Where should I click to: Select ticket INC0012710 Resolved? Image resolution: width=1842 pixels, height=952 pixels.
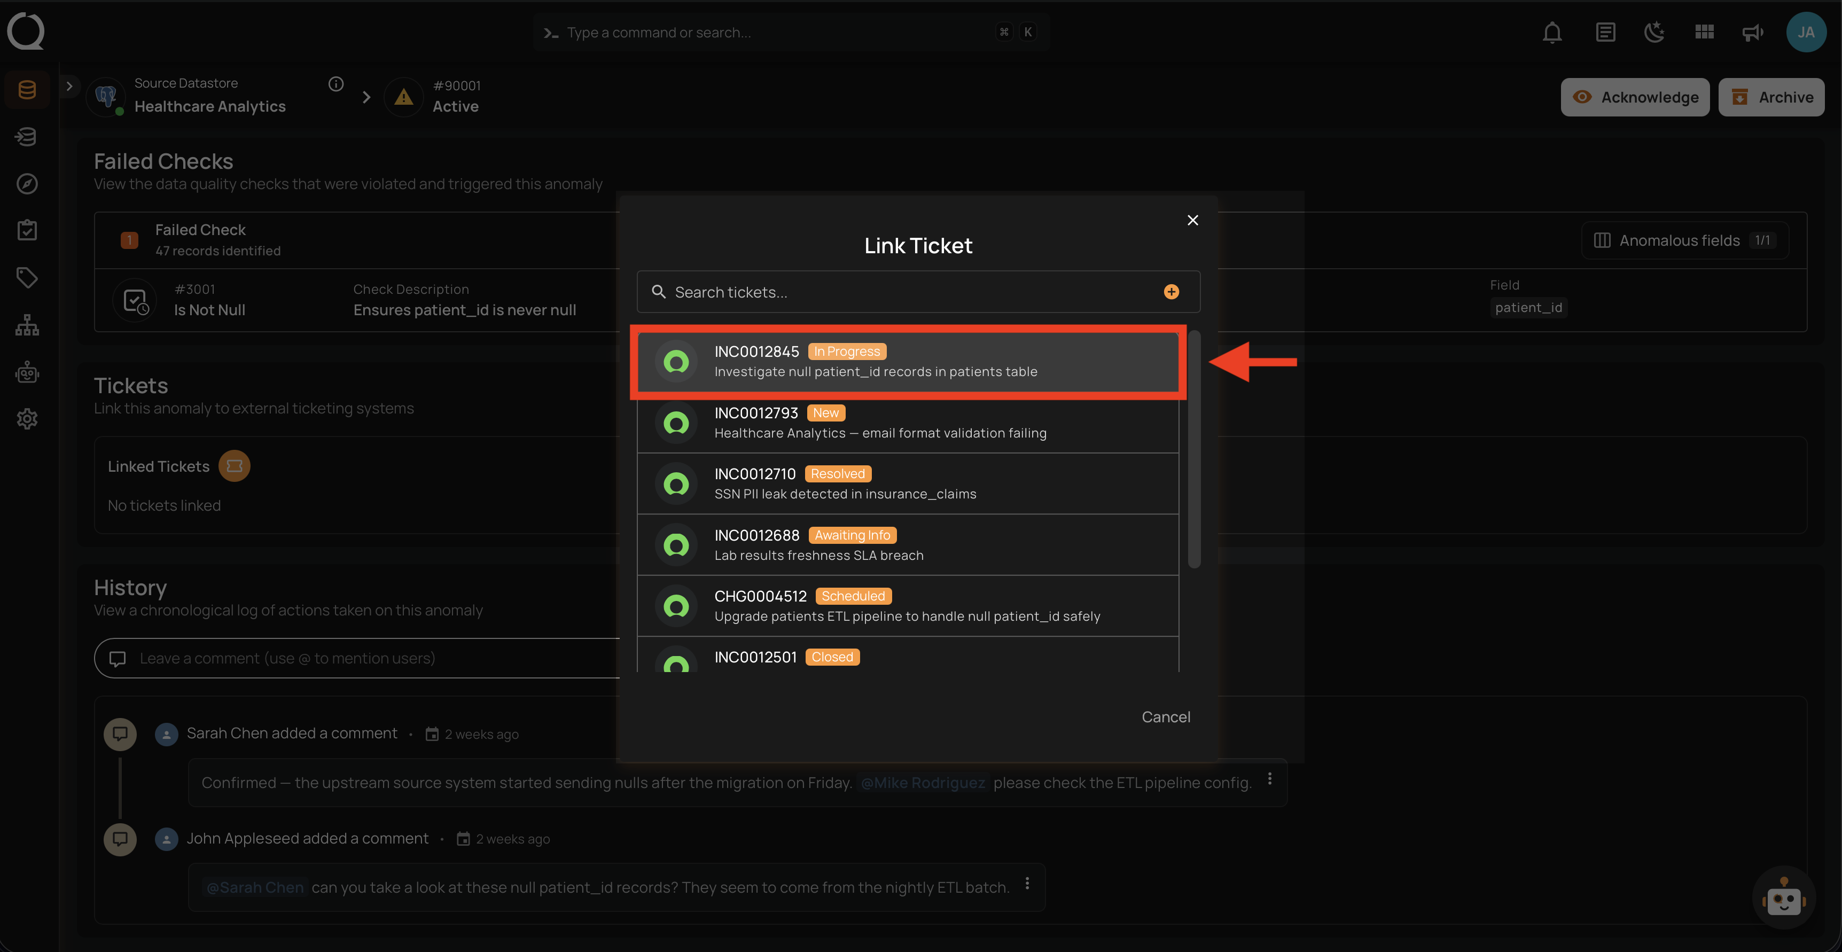point(908,484)
